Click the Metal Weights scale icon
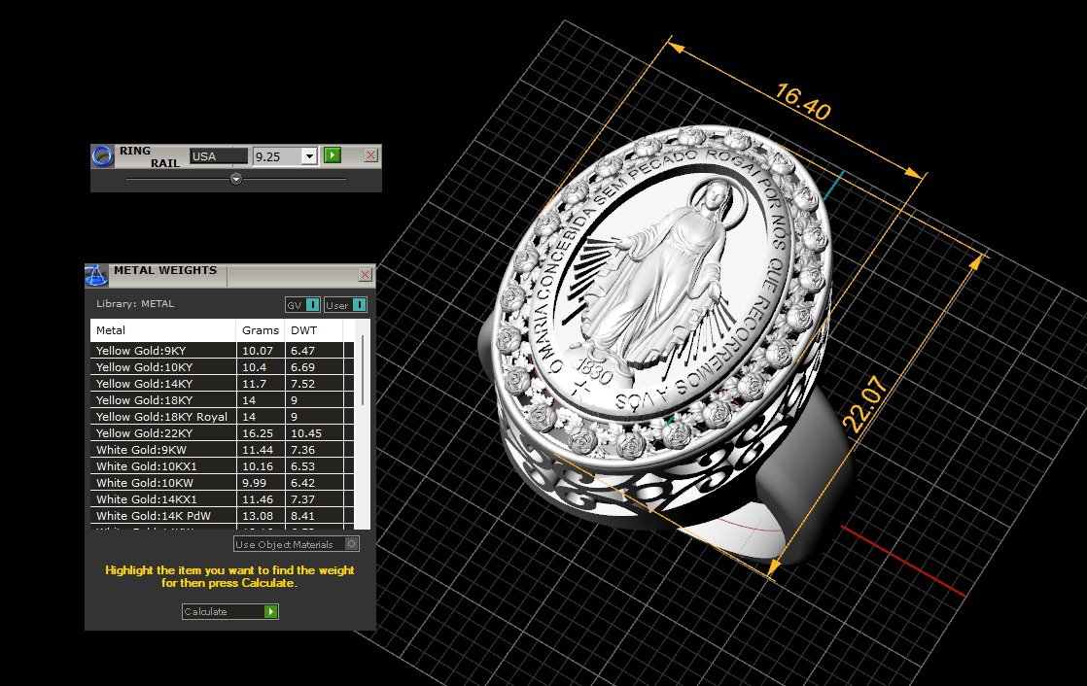Viewport: 1087px width, 686px height. (96, 275)
